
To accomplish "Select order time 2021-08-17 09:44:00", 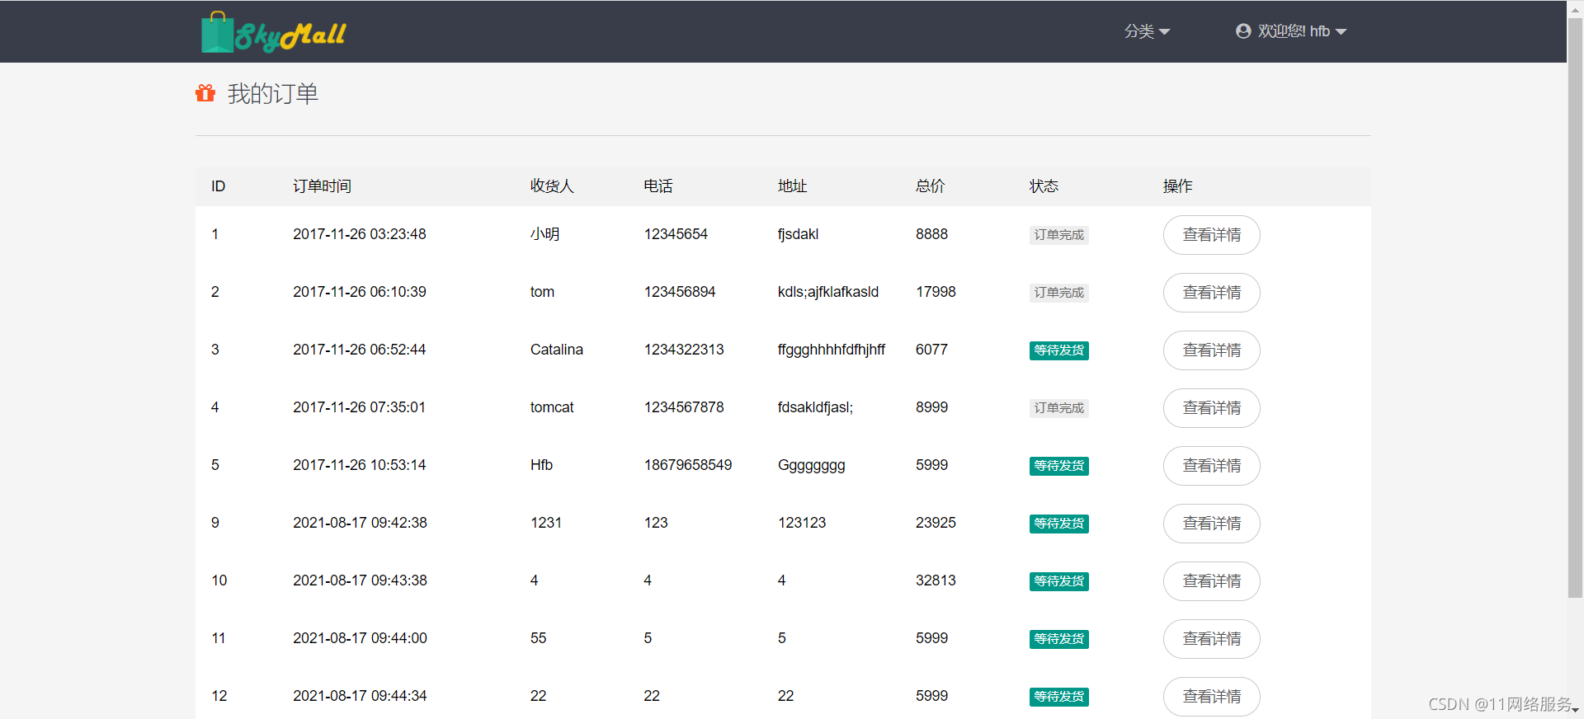I will pos(361,638).
